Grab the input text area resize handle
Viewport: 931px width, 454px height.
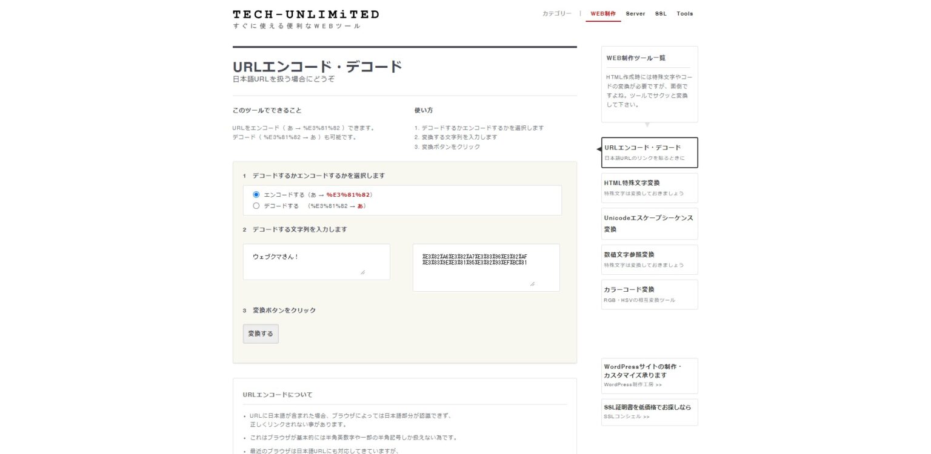point(362,272)
